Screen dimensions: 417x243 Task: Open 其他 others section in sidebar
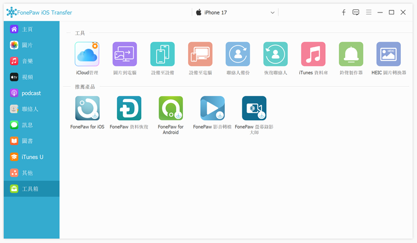[x=32, y=173]
